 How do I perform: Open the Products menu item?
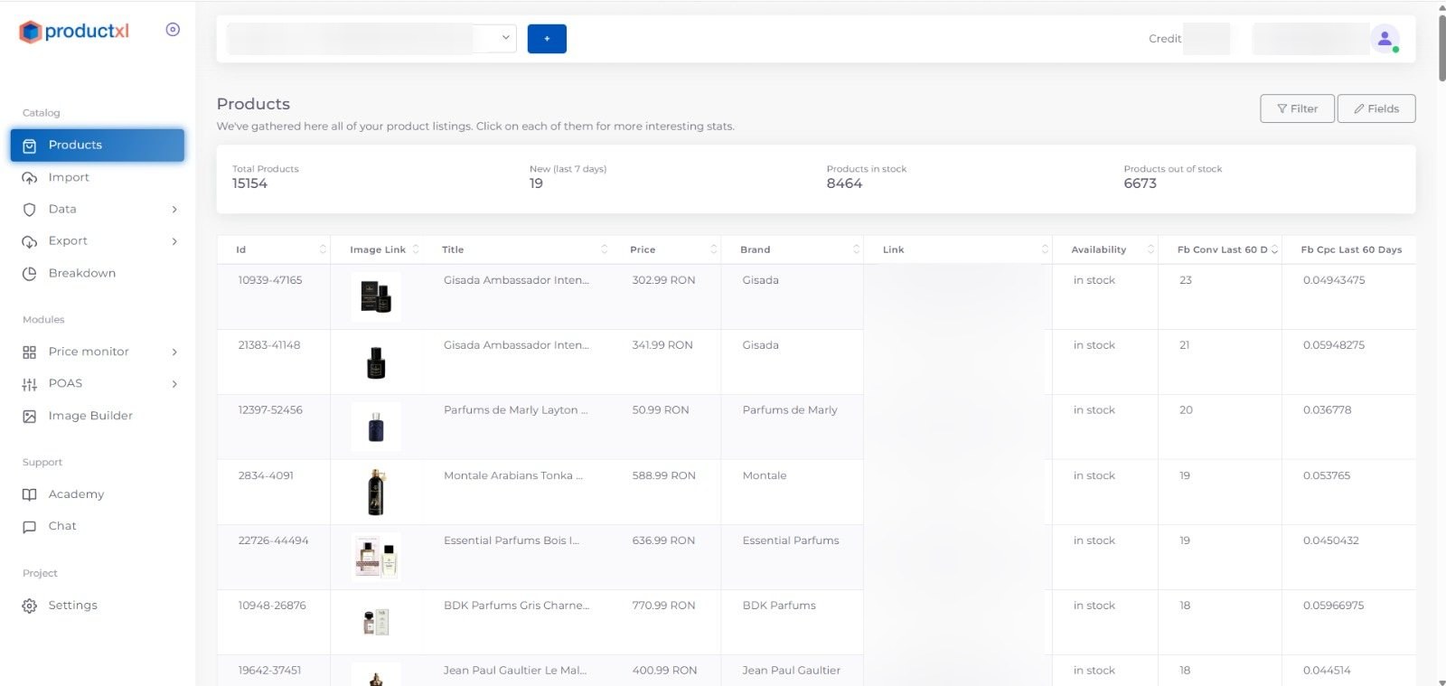click(x=98, y=146)
